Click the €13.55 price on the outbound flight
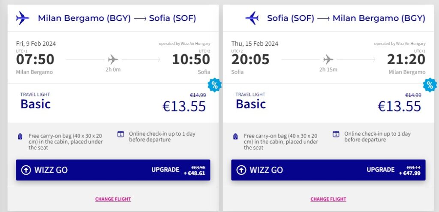The height and width of the screenshot is (212, 439). point(184,106)
